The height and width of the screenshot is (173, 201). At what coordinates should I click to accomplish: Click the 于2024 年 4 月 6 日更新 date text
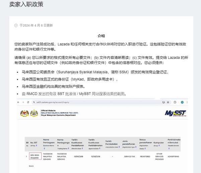click(36, 25)
